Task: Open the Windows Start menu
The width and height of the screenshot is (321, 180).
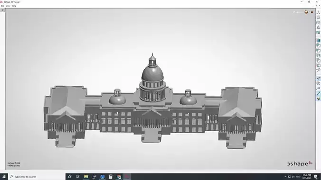Action: (x=4, y=177)
